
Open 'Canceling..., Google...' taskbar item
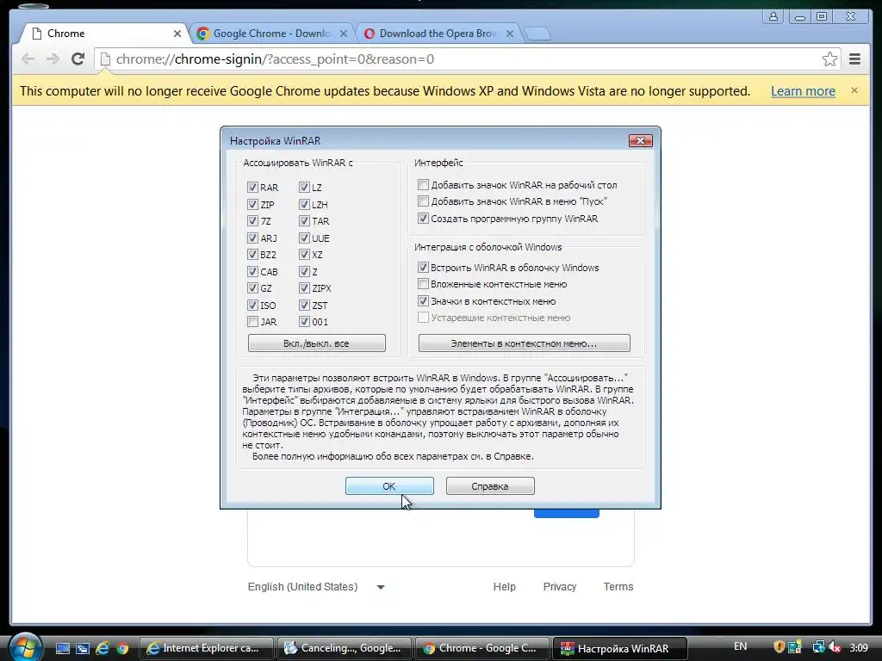point(345,648)
